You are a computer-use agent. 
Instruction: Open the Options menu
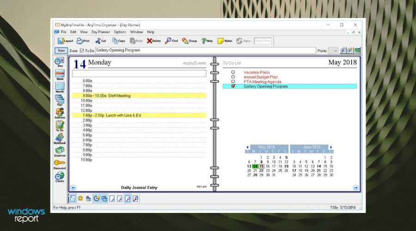[120, 32]
